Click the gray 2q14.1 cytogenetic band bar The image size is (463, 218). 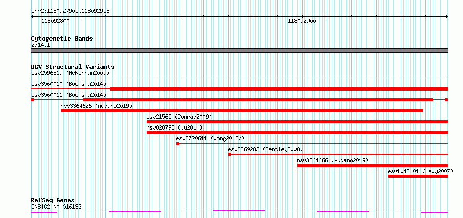[x=239, y=50]
